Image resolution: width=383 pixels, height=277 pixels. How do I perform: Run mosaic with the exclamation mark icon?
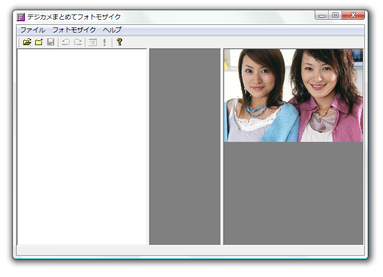[x=105, y=42]
